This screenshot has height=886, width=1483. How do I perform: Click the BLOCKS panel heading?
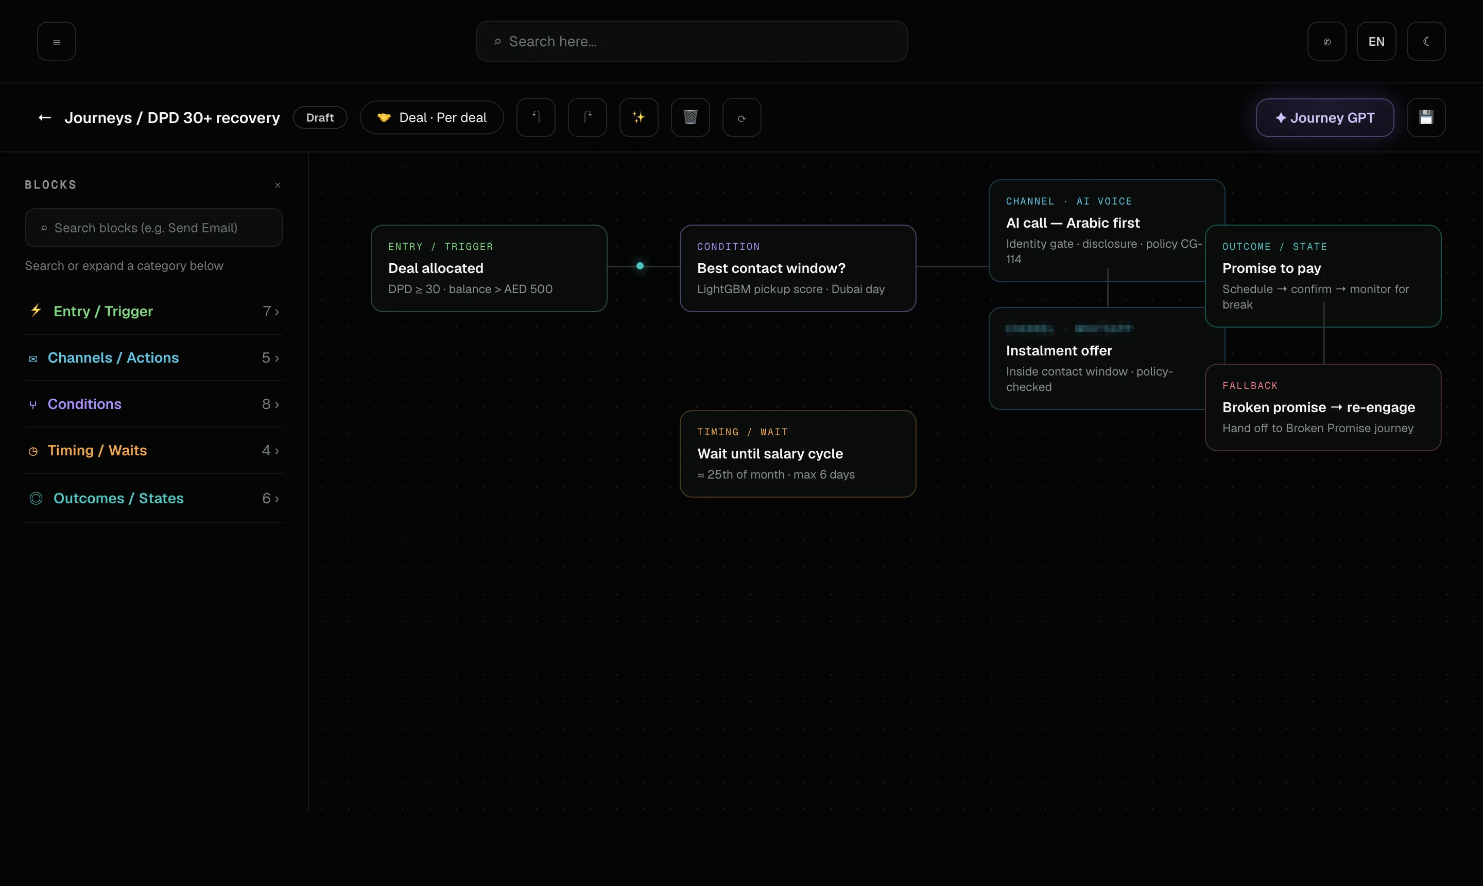coord(51,185)
